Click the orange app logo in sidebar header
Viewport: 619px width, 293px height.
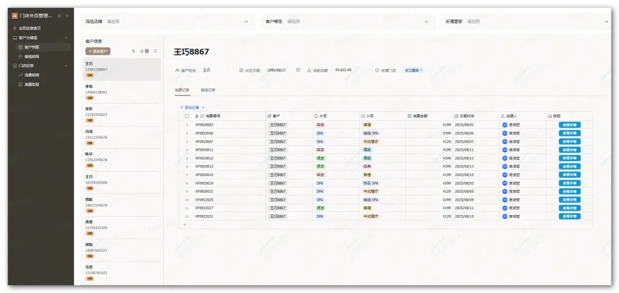(14, 16)
